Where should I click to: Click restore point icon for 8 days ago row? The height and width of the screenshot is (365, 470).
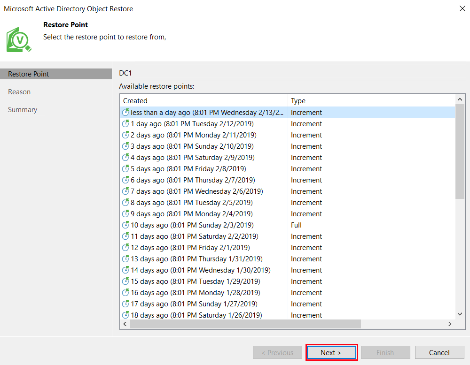click(125, 203)
